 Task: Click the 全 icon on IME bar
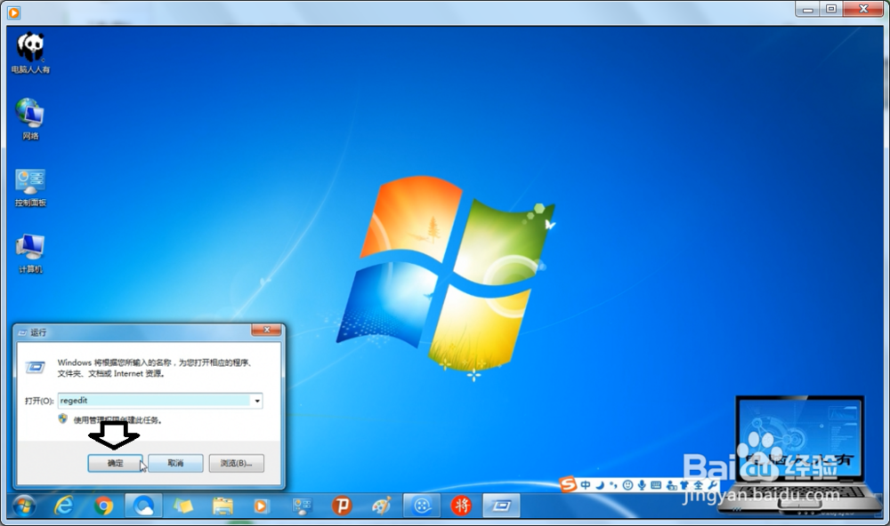tap(698, 485)
